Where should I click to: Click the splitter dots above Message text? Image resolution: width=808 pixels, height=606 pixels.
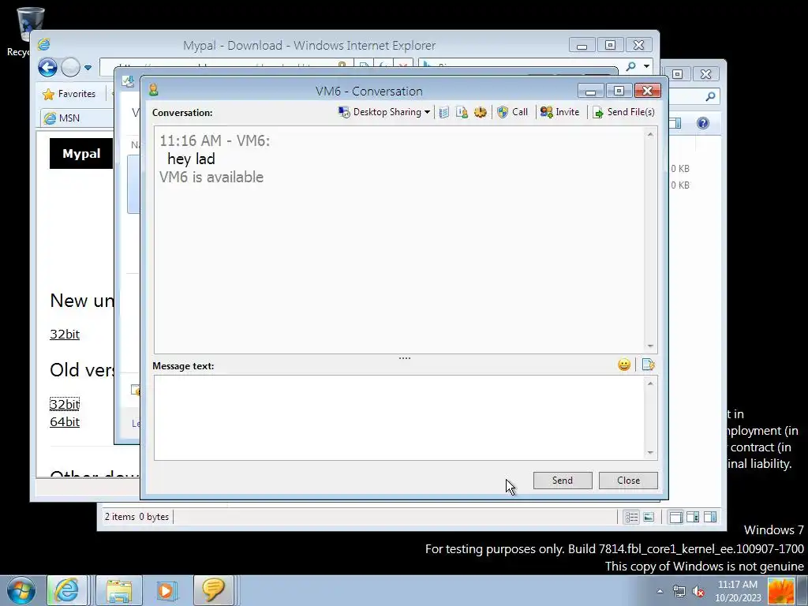405,358
